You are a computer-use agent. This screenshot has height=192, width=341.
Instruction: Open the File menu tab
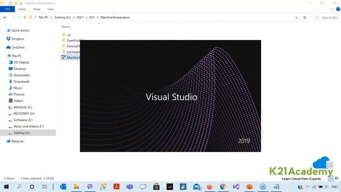coord(7,9)
